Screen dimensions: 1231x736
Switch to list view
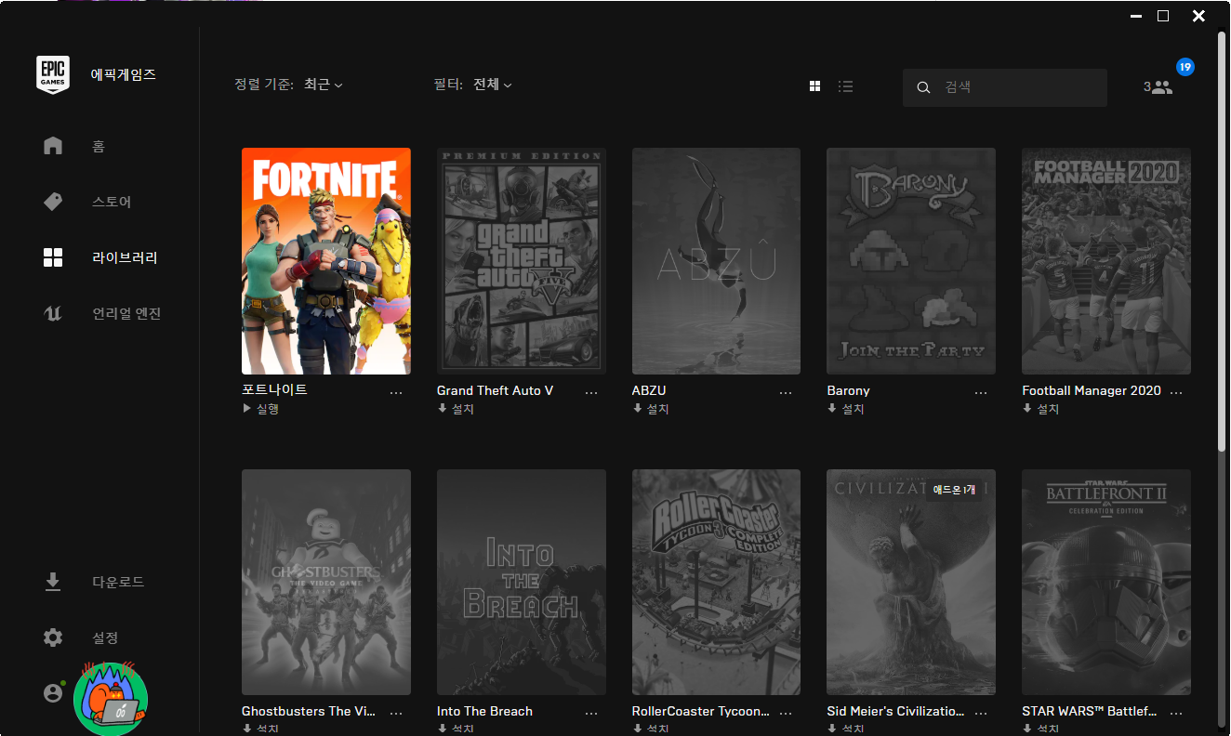pos(845,86)
